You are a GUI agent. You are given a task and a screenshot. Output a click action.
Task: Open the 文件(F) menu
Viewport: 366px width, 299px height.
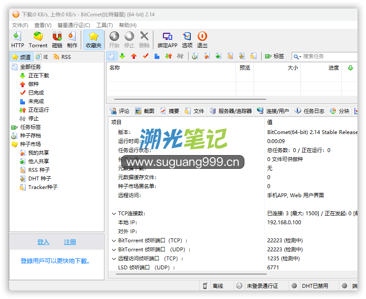click(x=20, y=25)
